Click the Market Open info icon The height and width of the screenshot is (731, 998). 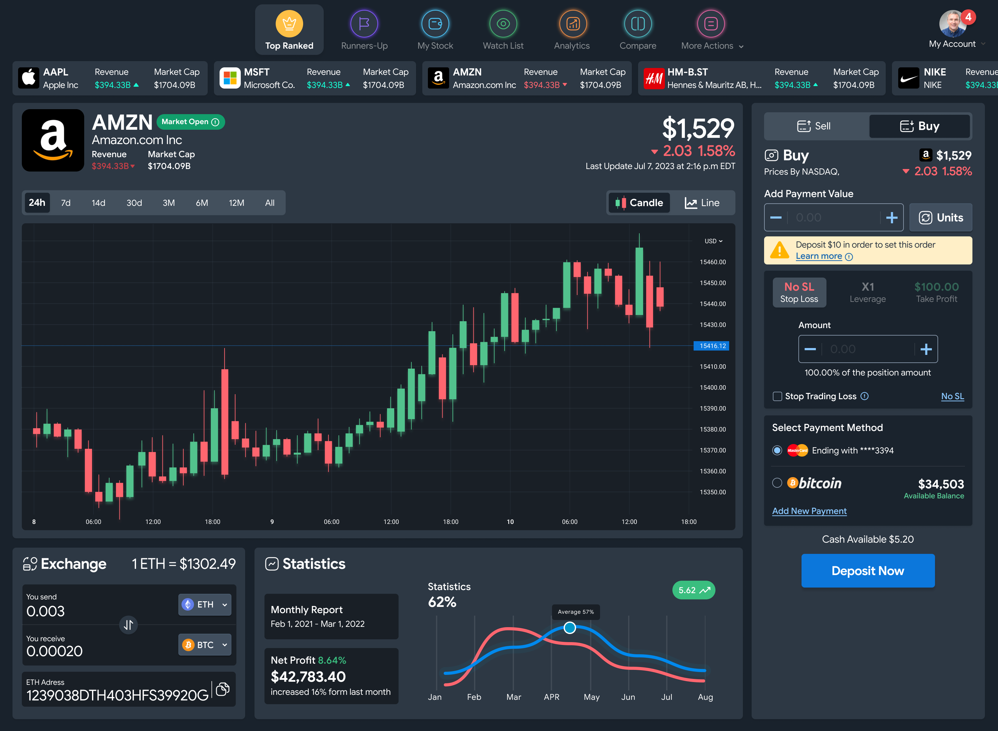[216, 122]
